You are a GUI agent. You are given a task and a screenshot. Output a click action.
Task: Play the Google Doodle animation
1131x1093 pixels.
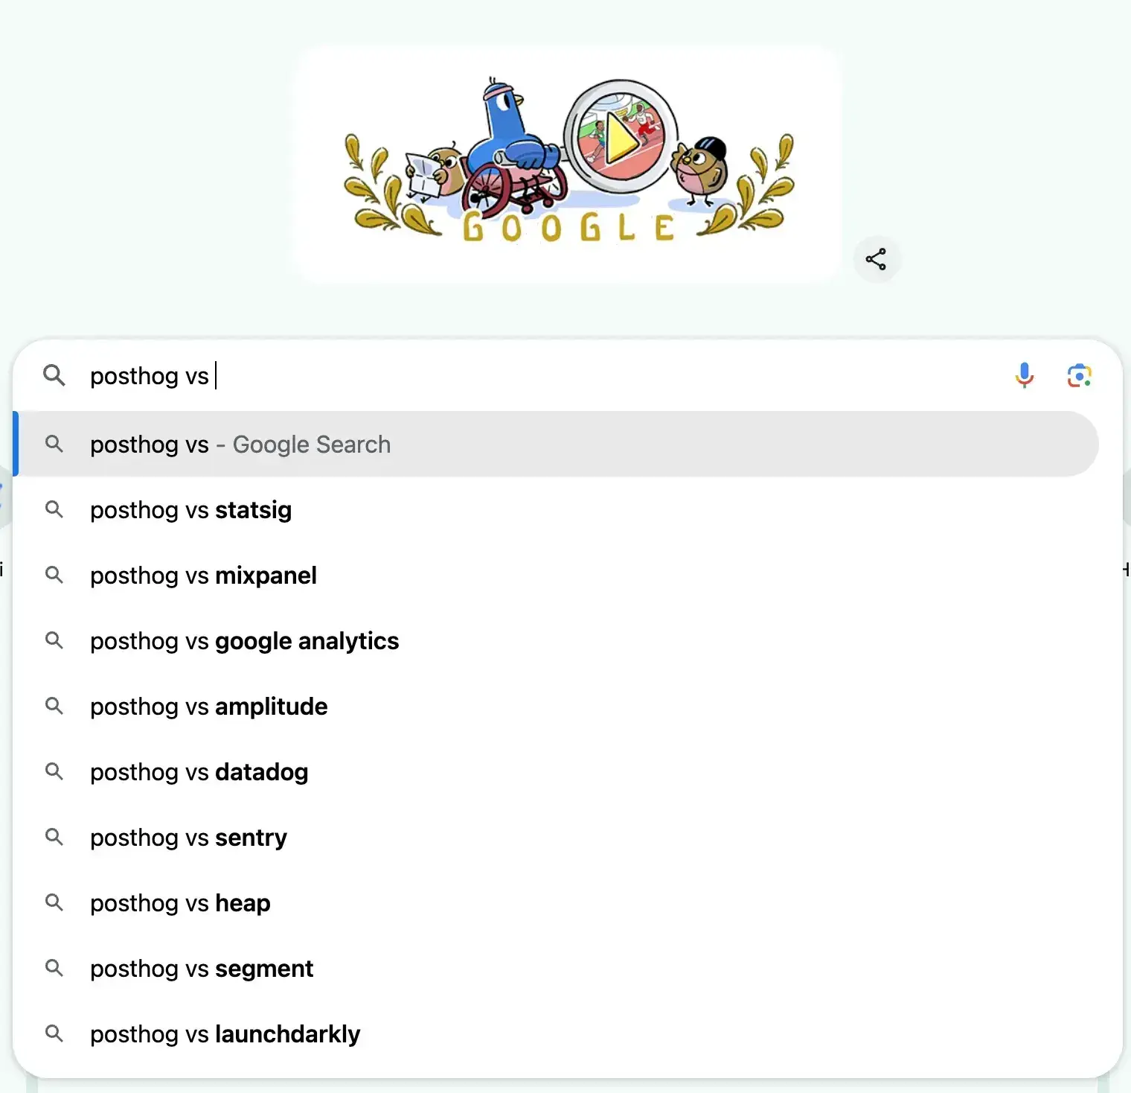(x=621, y=136)
